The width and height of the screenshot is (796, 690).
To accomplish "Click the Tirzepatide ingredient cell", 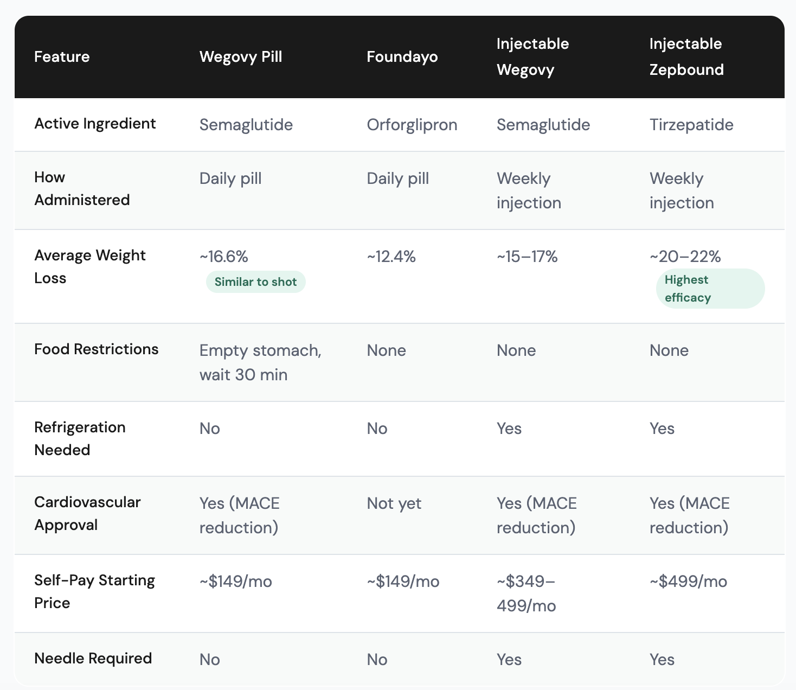I will (x=691, y=125).
